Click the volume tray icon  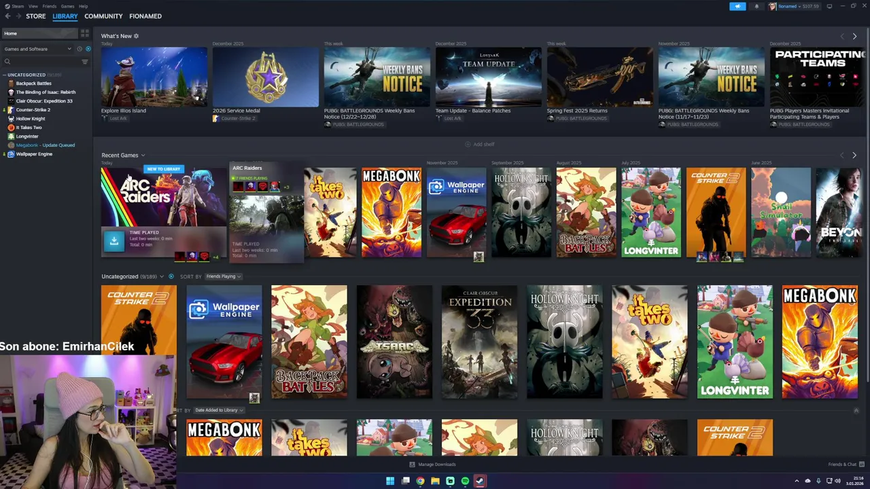(x=837, y=481)
